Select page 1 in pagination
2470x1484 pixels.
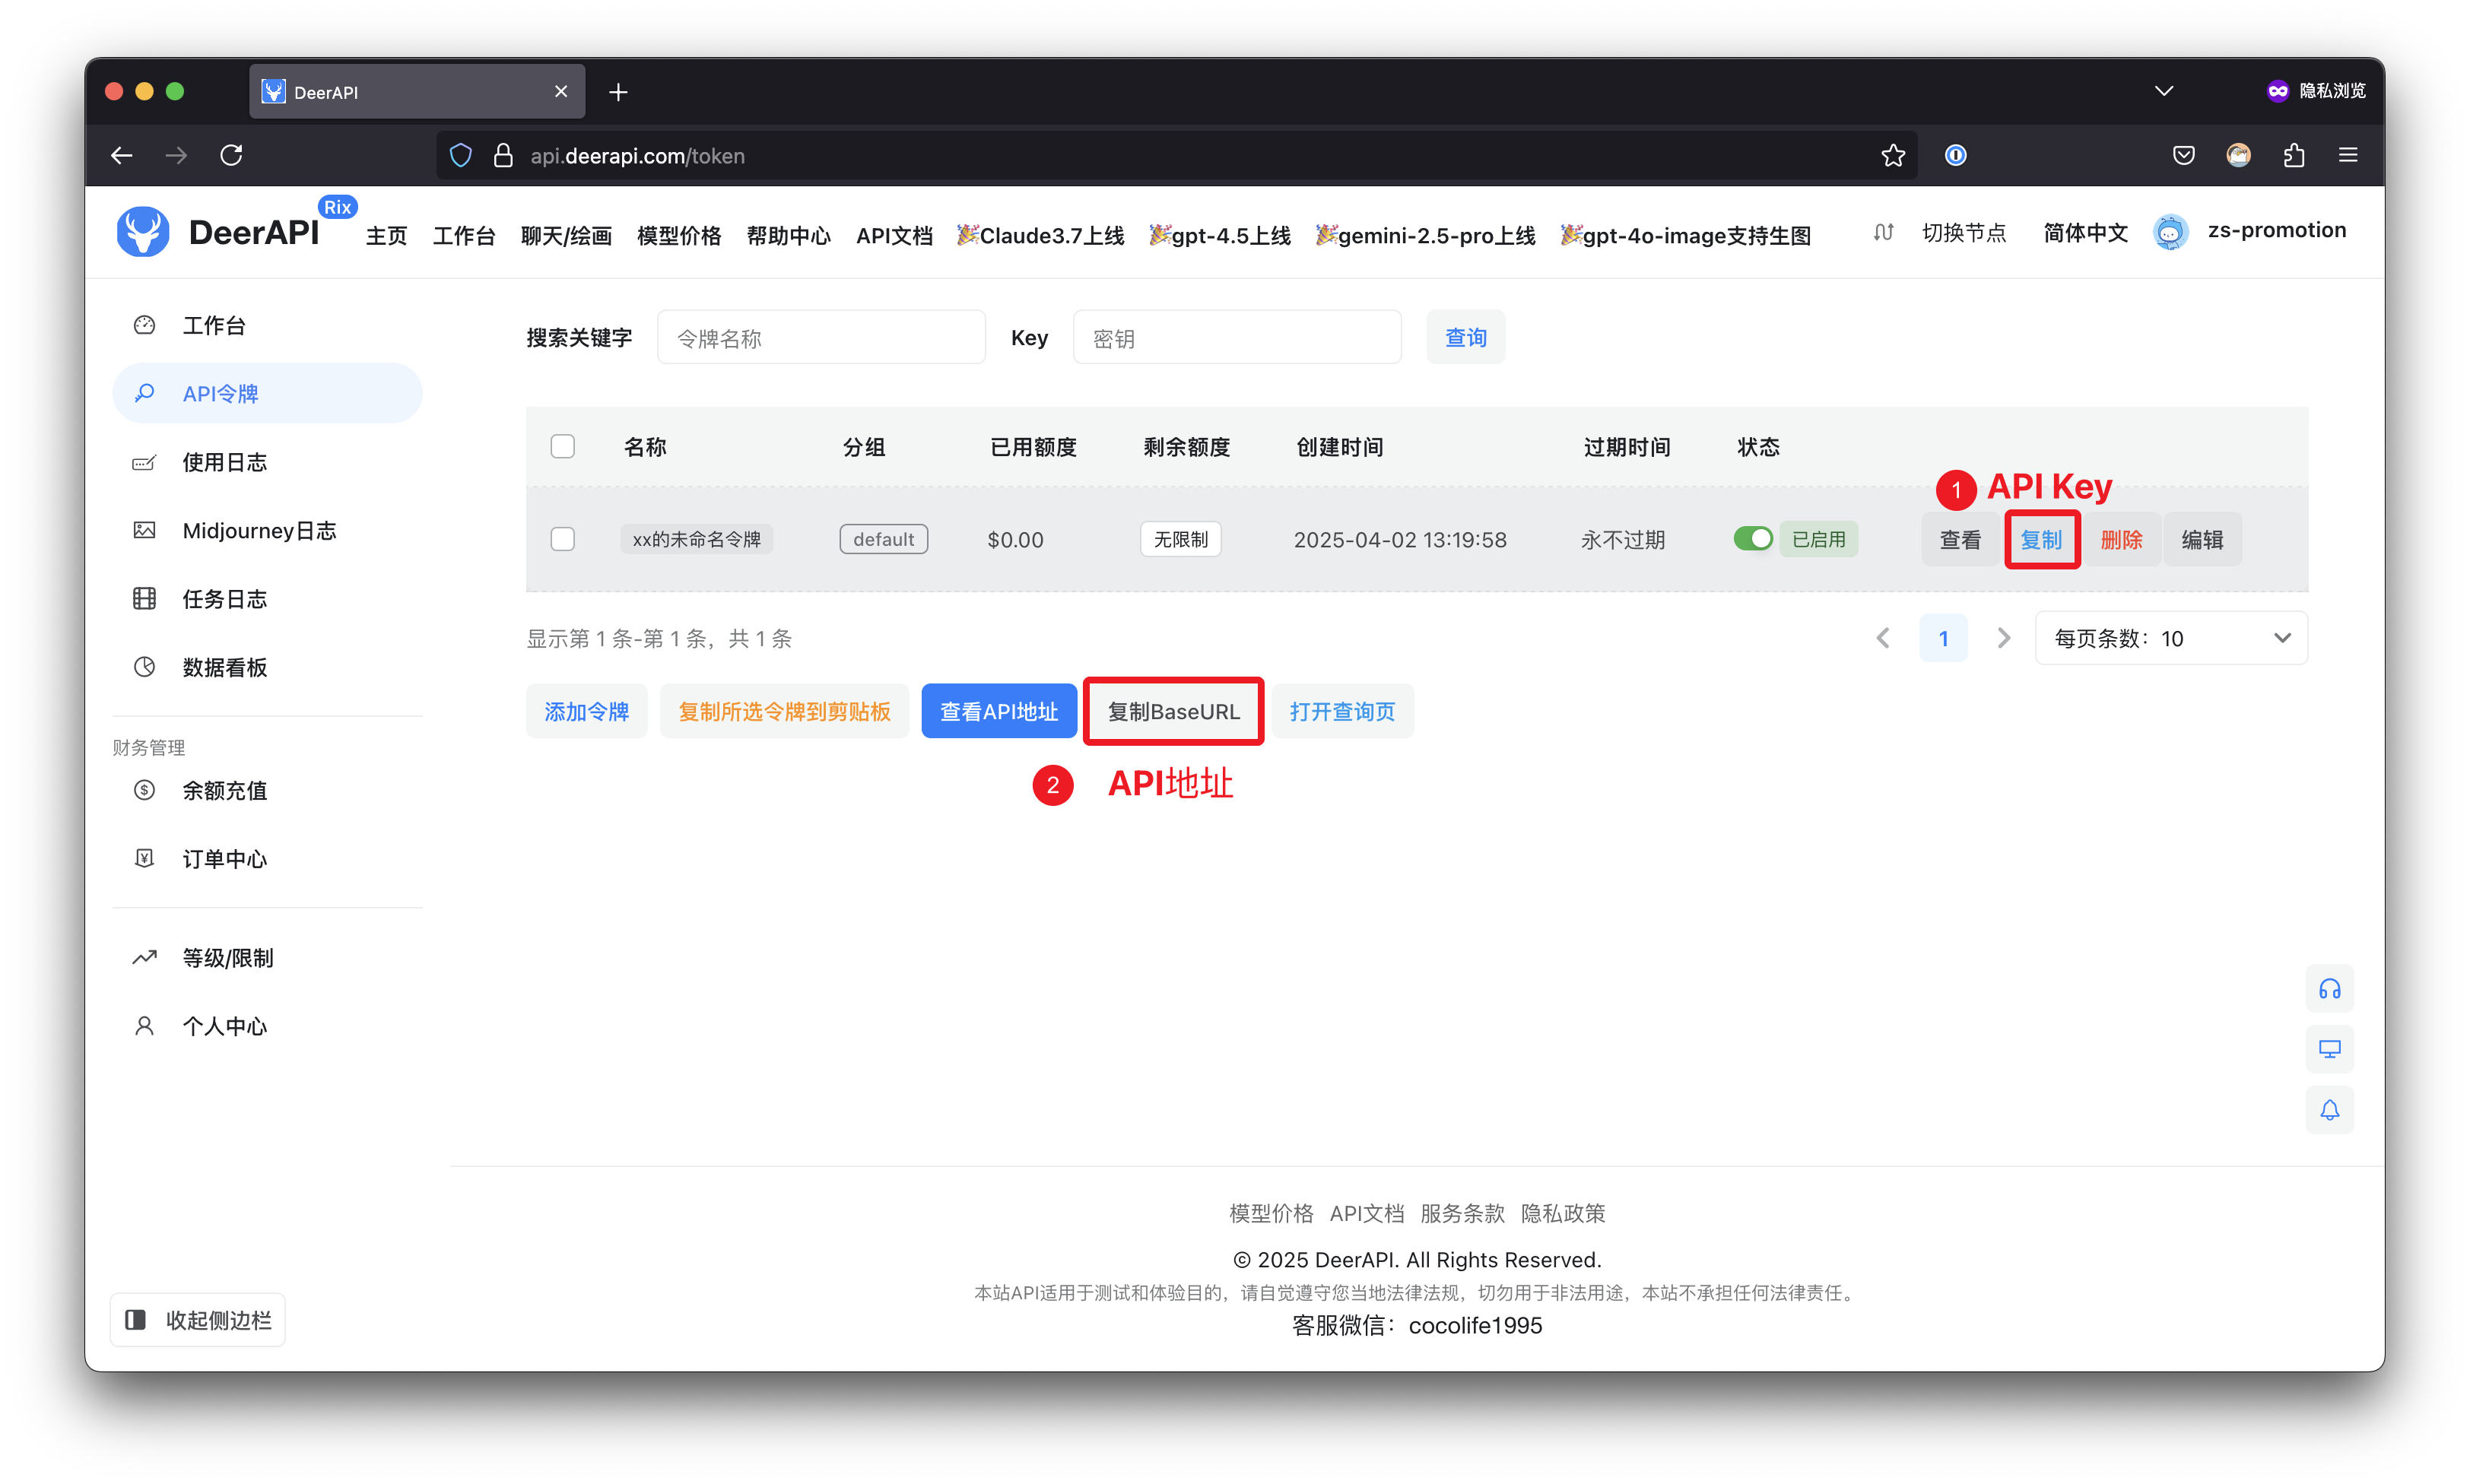coord(1943,638)
